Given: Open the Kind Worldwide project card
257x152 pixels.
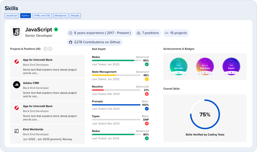Looking at the screenshot, I should pyautogui.click(x=48, y=134).
